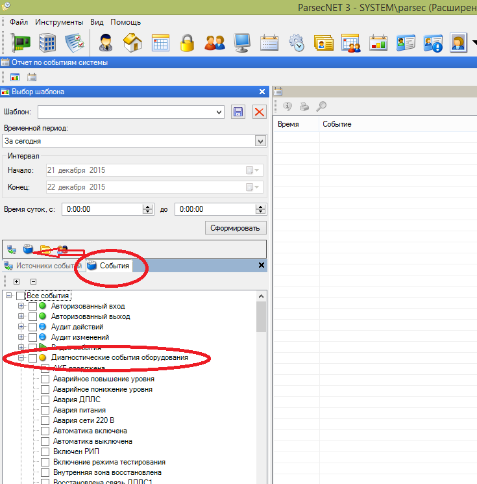Save template with floppy disk icon

click(238, 112)
